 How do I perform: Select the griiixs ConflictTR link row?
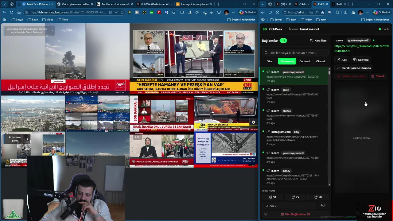294,95
